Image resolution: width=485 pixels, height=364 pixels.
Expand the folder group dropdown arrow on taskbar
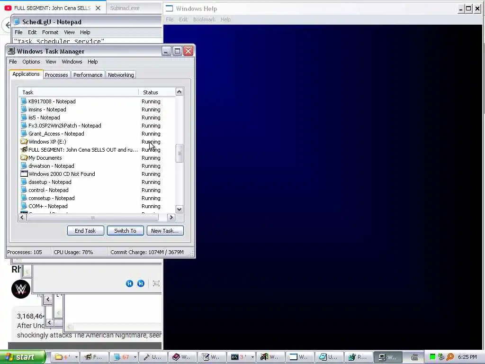point(76,357)
